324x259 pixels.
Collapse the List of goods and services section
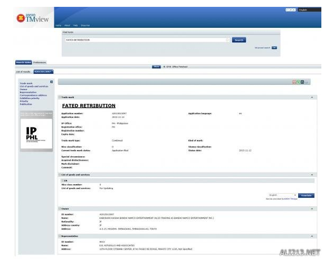311,174
